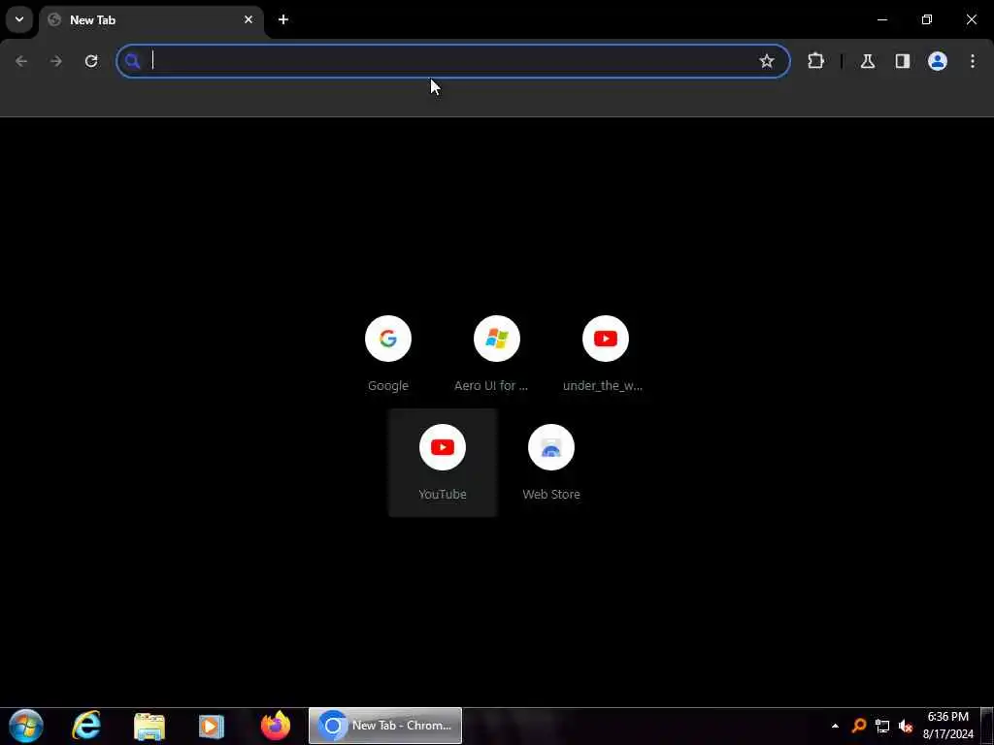Open Chrome Labs flask icon
Image resolution: width=994 pixels, height=745 pixels.
pos(868,61)
